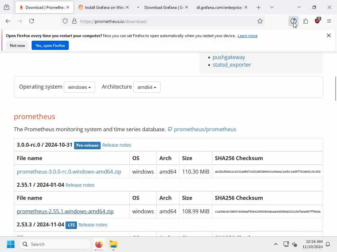The height and width of the screenshot is (252, 337).
Task: Open File Explorer from taskbar
Action: 114,244
